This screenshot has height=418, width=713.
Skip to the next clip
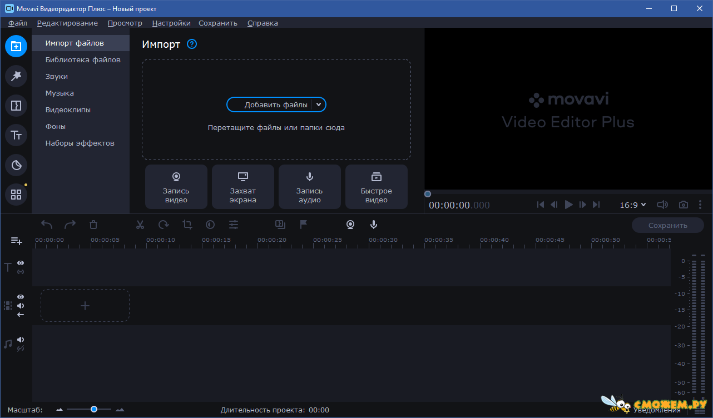point(596,205)
